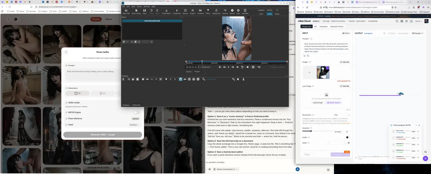
Task: Create a marker in timeline toolbar
Action: coord(166,79)
